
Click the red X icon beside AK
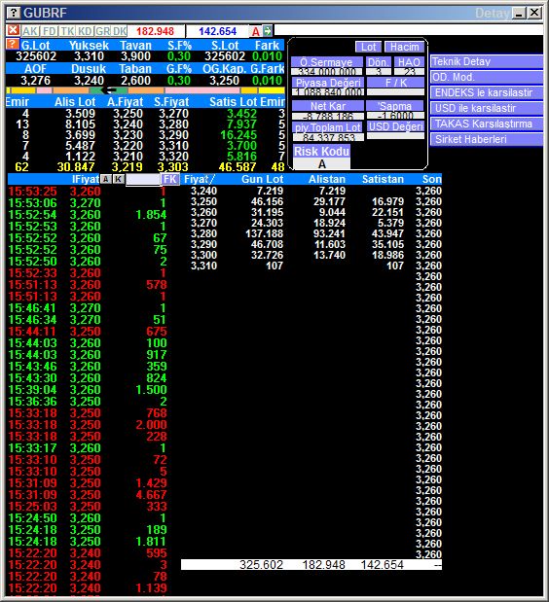click(14, 30)
